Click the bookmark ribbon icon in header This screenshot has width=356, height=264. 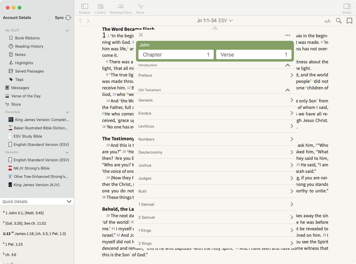click(349, 21)
